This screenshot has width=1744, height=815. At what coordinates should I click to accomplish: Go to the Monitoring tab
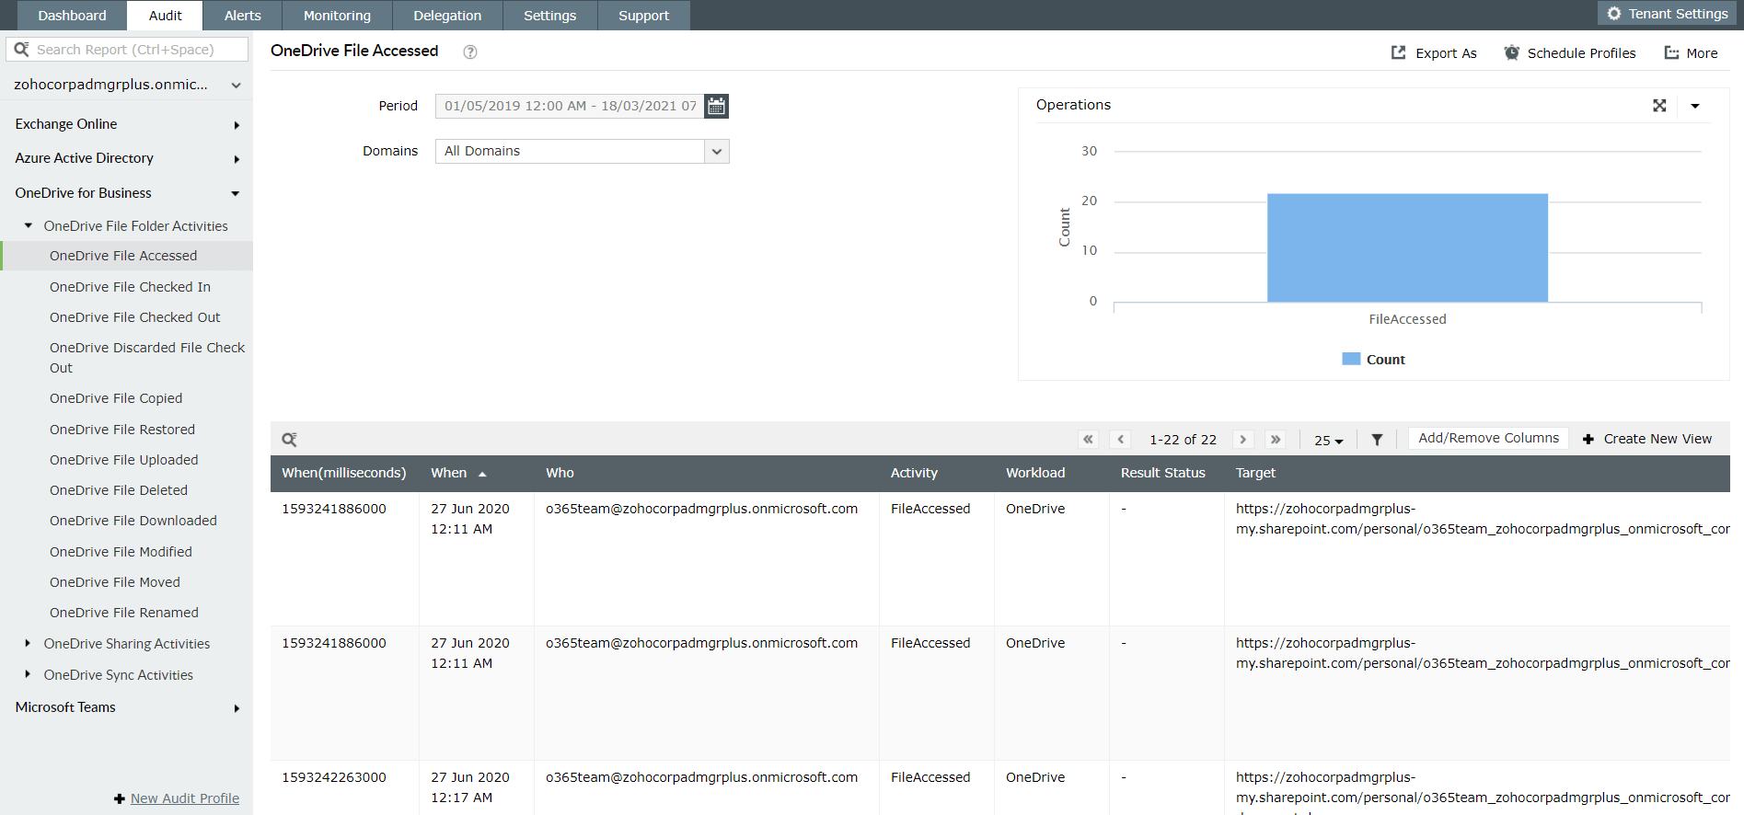pos(337,16)
